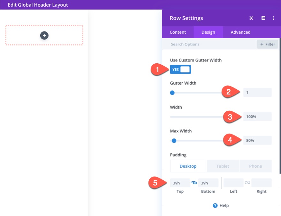Click the Max Width slider handle

pyautogui.click(x=174, y=140)
